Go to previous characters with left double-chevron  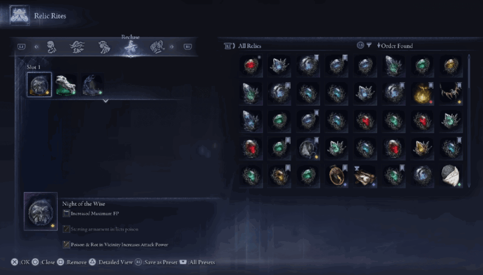point(36,47)
